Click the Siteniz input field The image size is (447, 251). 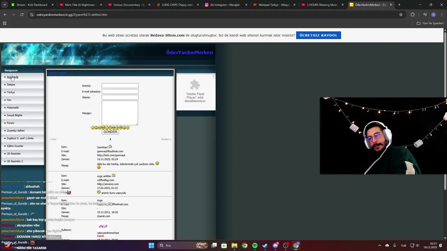coord(120,98)
